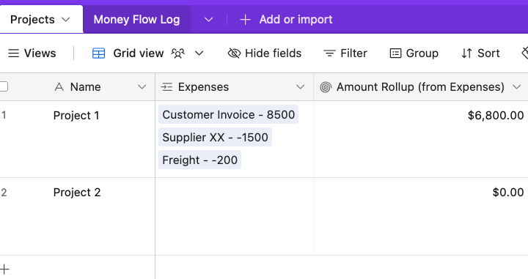Open the Expenses column dropdown arrow
Viewport: 528px width, 279px height.
point(300,87)
